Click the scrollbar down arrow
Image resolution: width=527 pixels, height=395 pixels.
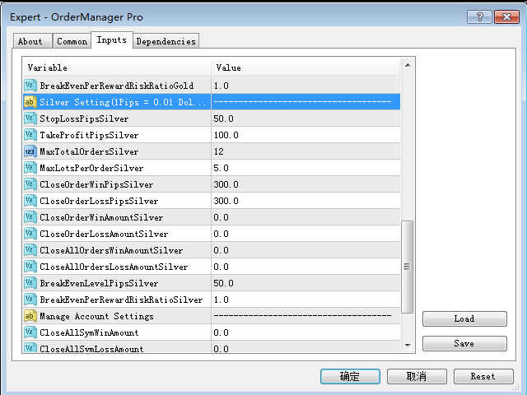coord(407,346)
